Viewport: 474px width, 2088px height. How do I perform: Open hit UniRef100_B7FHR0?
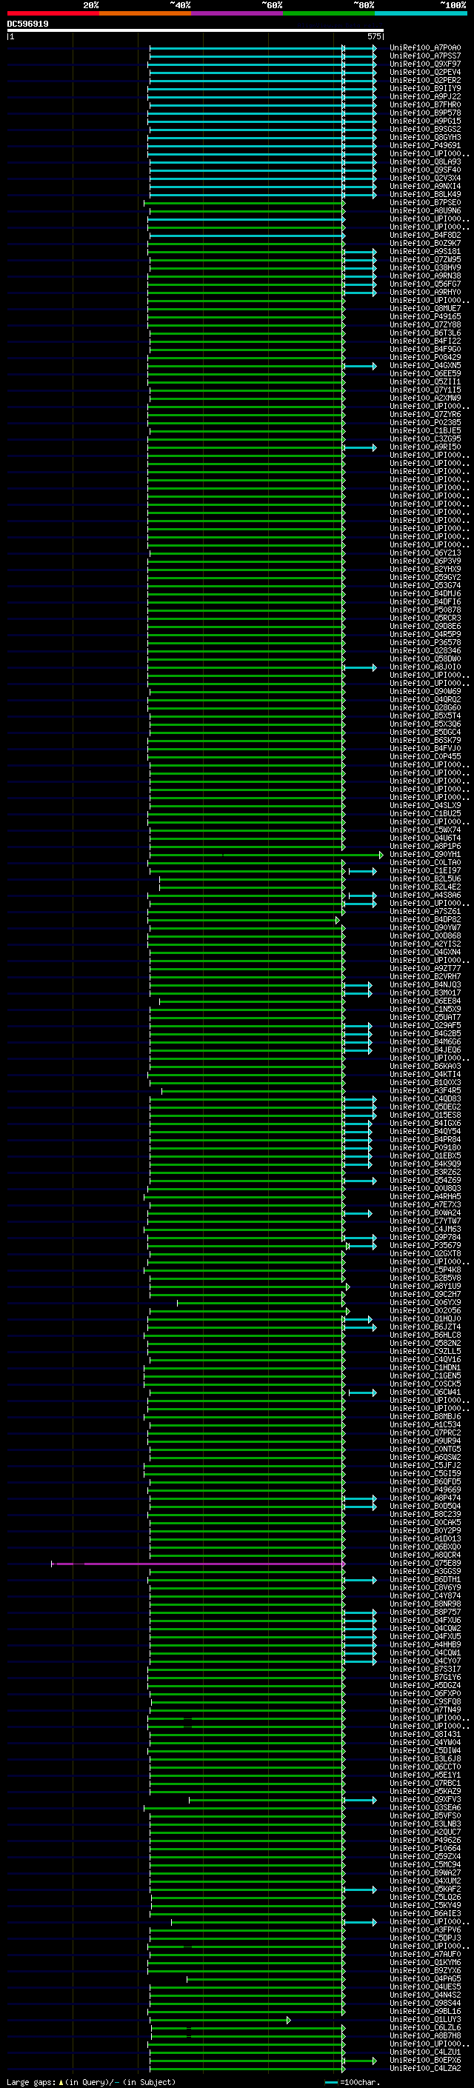pos(425,104)
